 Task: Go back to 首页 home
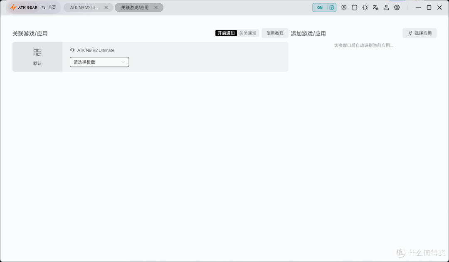pos(49,7)
